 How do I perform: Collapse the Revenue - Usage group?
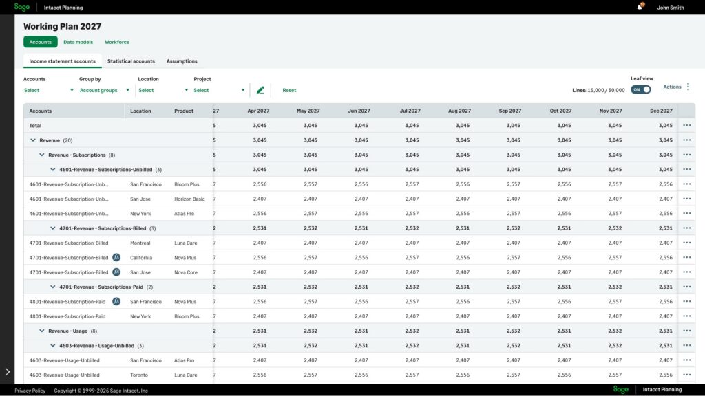(x=42, y=331)
